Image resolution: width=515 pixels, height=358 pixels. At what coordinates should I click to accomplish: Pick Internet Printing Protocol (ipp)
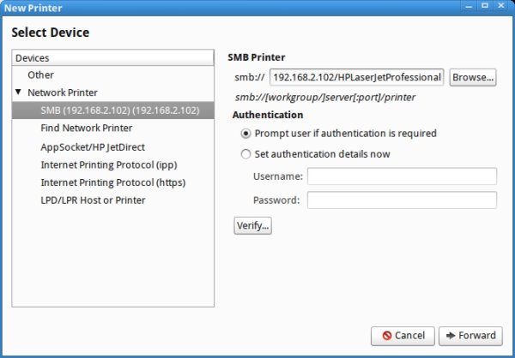coord(108,164)
